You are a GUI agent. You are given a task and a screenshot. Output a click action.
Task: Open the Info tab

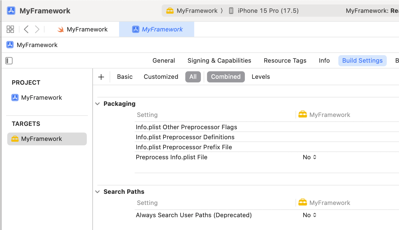tap(324, 60)
